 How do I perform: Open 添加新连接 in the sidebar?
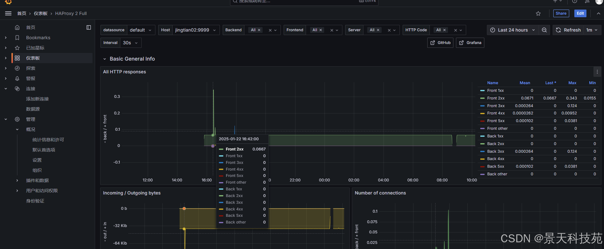(x=37, y=99)
